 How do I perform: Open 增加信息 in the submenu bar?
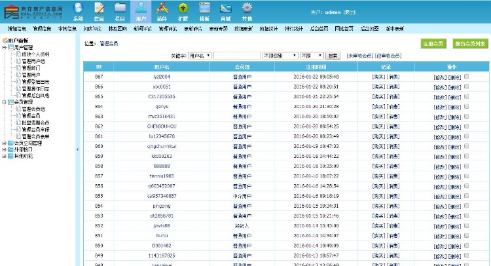click(x=17, y=29)
